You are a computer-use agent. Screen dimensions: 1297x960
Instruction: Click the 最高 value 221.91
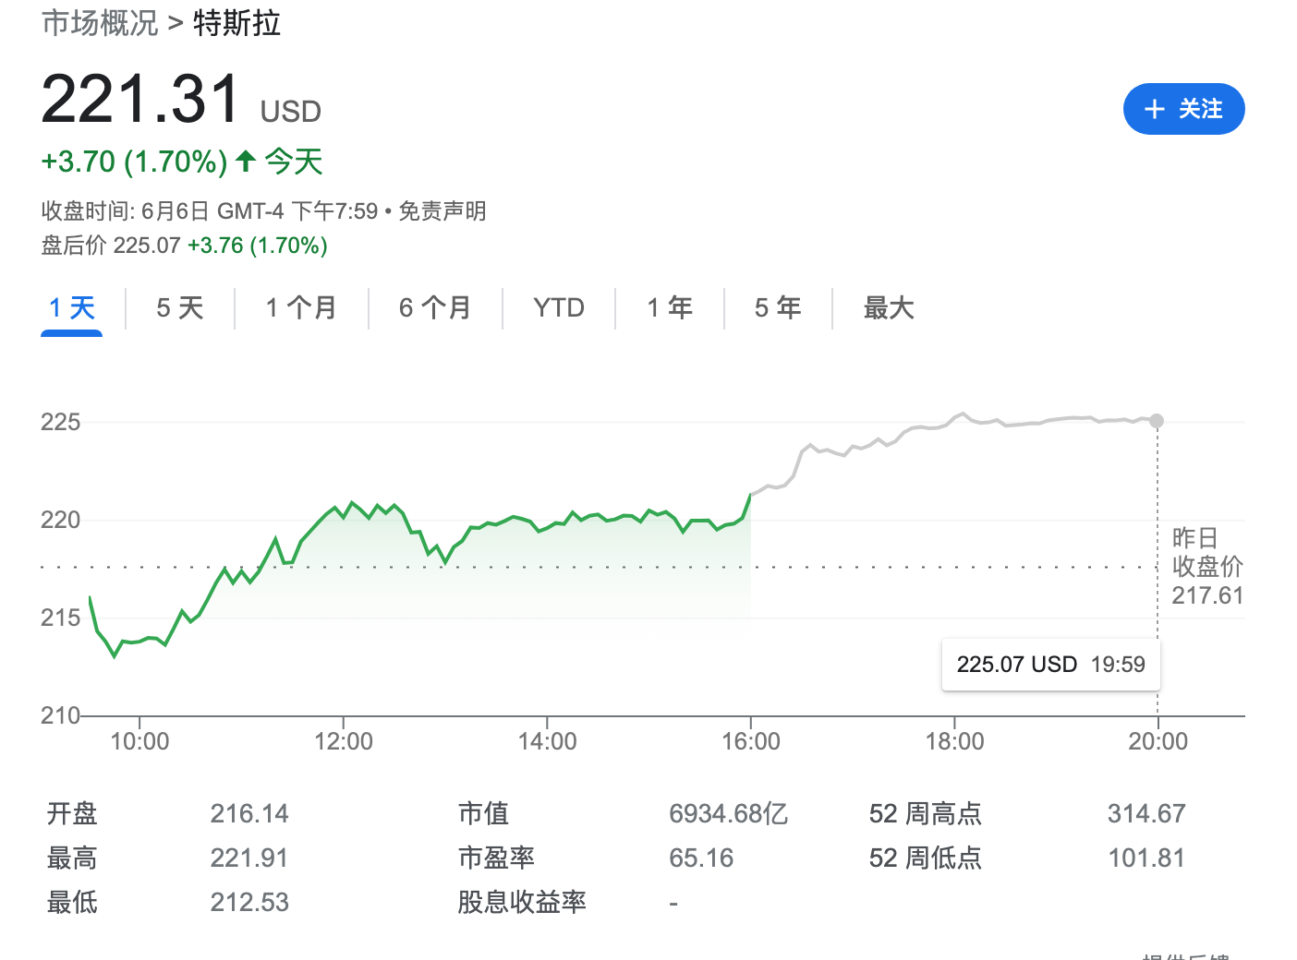pos(249,858)
